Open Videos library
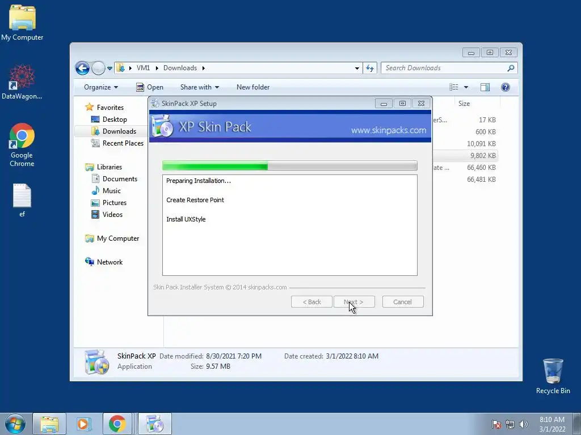Image resolution: width=581 pixels, height=435 pixels. 112,215
